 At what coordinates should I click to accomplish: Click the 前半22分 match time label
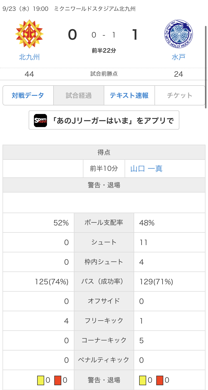(x=104, y=51)
